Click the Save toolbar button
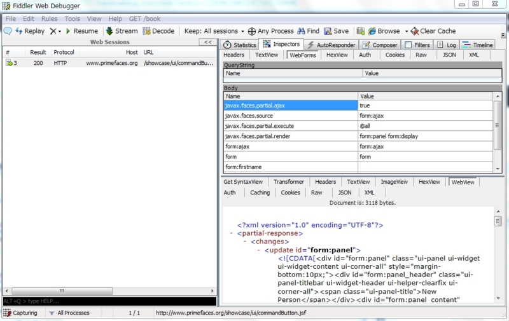 337,31
